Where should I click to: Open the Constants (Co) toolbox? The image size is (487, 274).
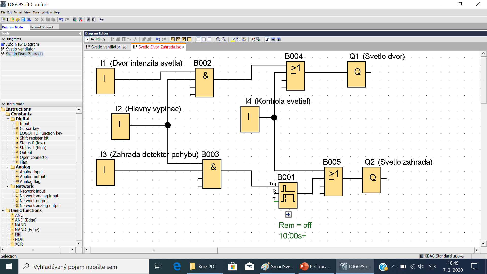[172, 39]
